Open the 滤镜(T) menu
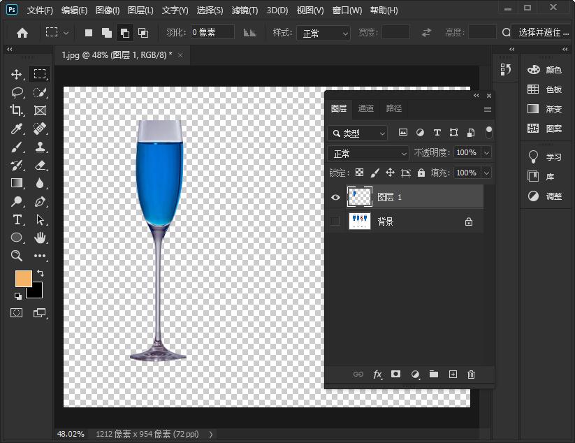Screen dimensions: 575x443 point(245,10)
